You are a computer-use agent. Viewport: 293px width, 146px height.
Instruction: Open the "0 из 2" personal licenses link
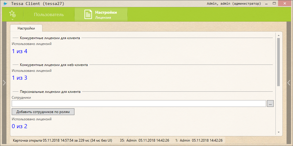(x=20, y=126)
